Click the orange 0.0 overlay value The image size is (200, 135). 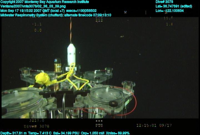(x=38, y=30)
